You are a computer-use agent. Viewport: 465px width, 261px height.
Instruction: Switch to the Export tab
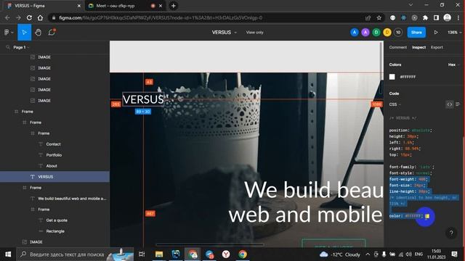point(437,47)
